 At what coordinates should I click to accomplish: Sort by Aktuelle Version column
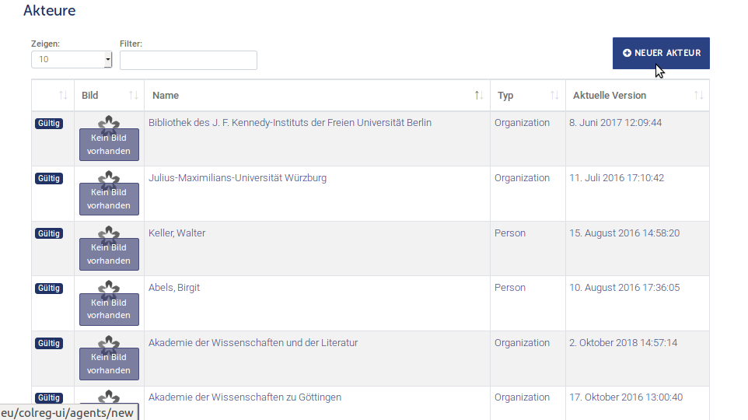[x=637, y=96]
